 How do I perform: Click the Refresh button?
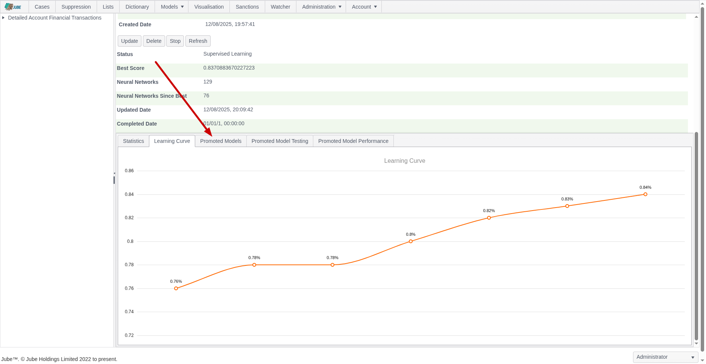[198, 41]
